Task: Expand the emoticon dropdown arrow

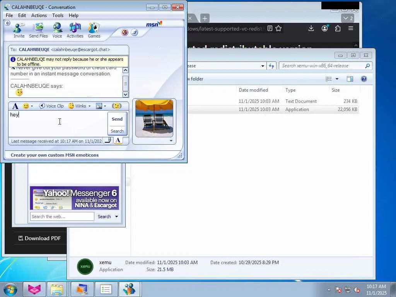Action: pyautogui.click(x=32, y=106)
